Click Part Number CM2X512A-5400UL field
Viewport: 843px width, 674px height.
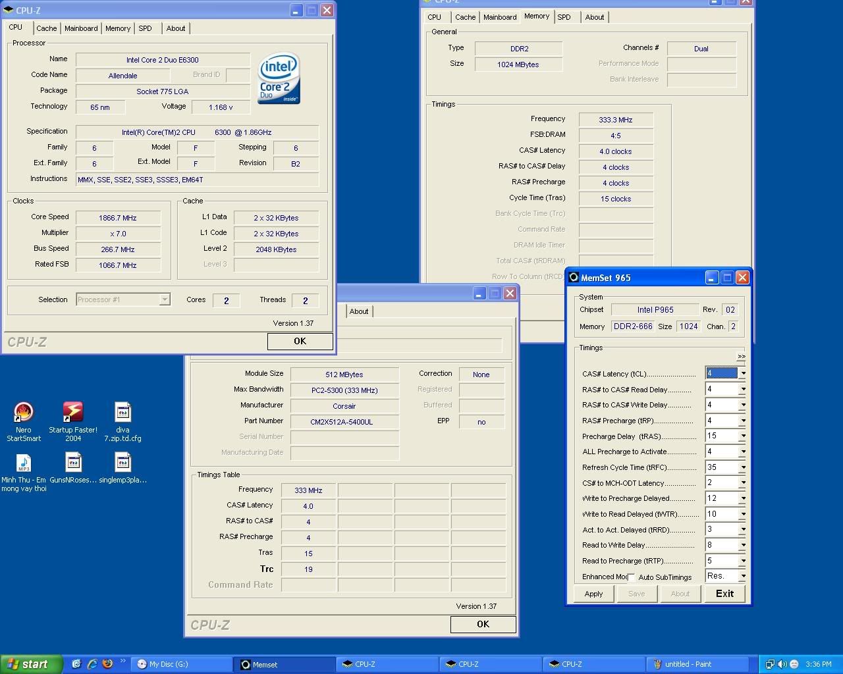[344, 422]
